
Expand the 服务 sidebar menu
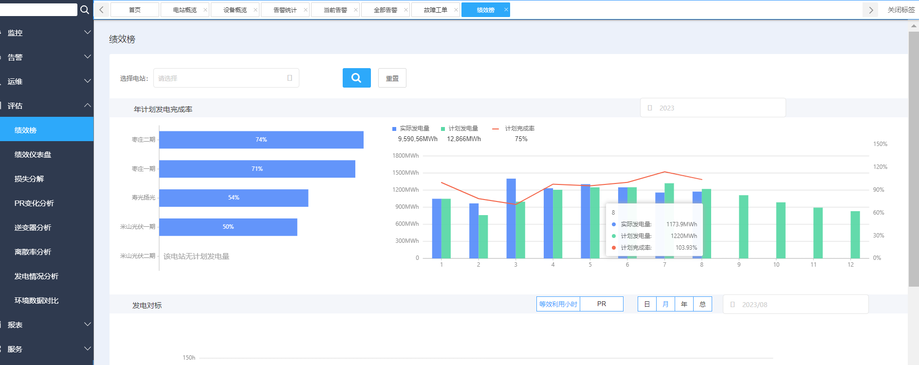[47, 349]
